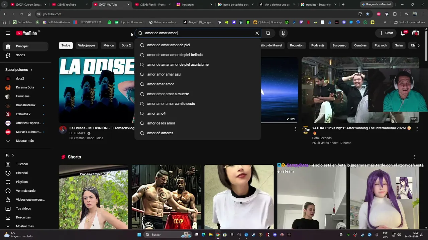Open the tab search dropdown
The height and width of the screenshot is (240, 428).
click(x=4, y=5)
